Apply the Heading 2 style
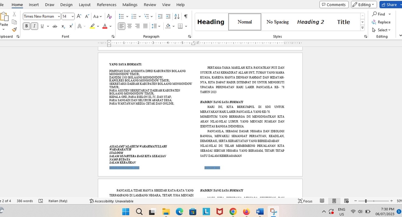Screen dimensions: 402x217 [x=310, y=22]
